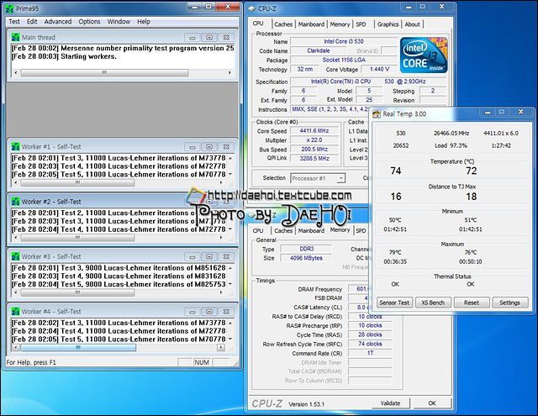Maximize the Main thread child window
538x416 pixels.
click(x=209, y=37)
